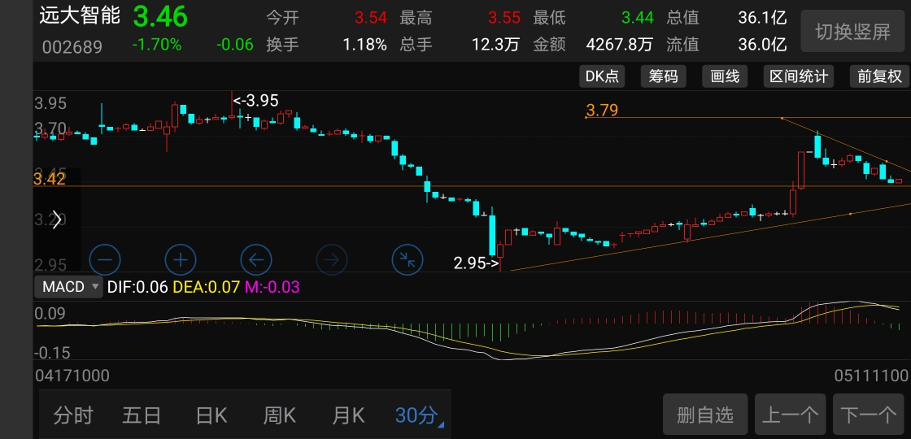Tap the DEA:0.07 readout
Screen dimensions: 911x439
point(207,287)
